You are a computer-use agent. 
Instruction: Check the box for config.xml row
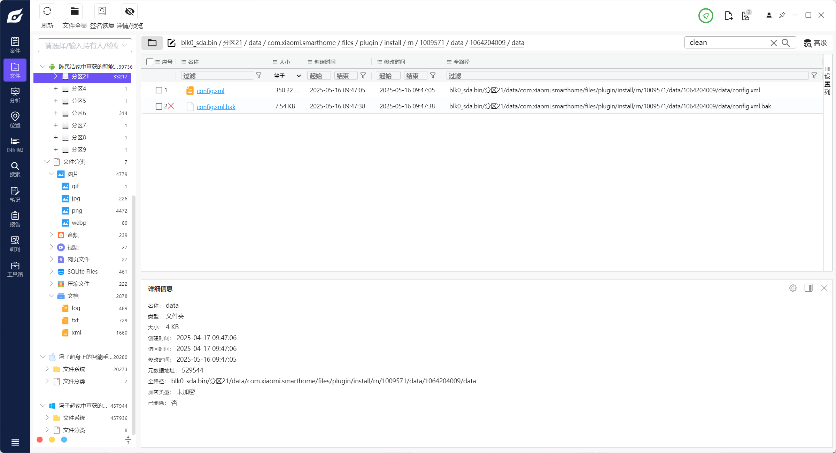(x=159, y=90)
